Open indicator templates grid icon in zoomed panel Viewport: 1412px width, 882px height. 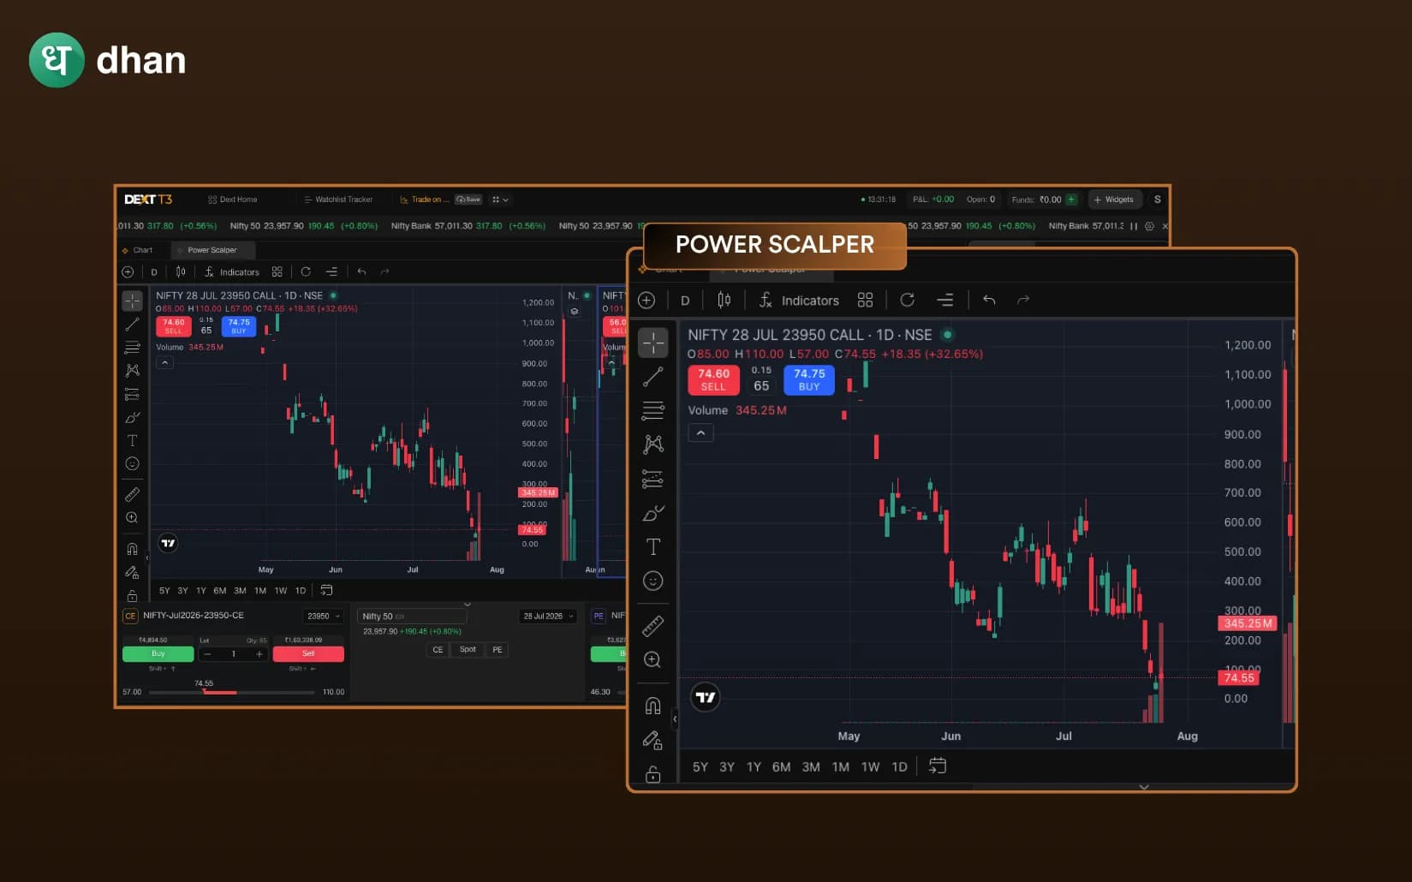[866, 300]
